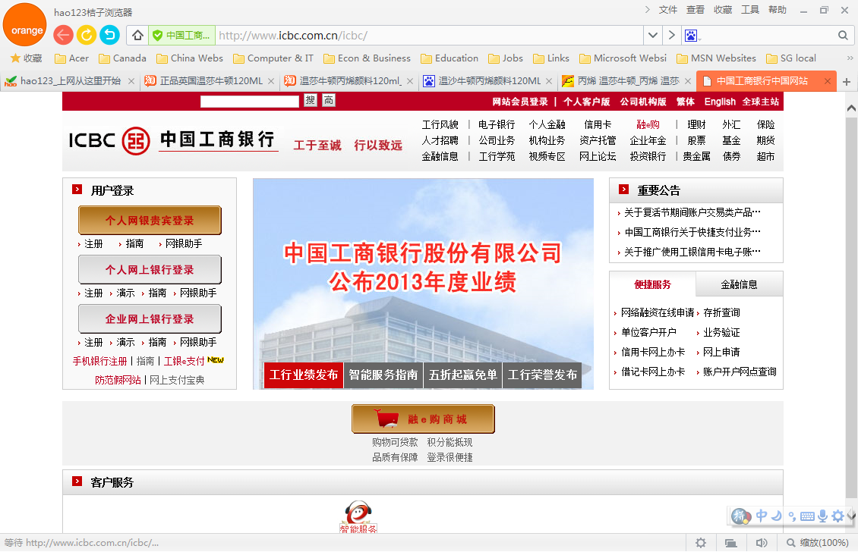Viewport: 858px width, 552px height.
Task: Toggle IME Chinese/English mode (中)
Action: pyautogui.click(x=762, y=516)
